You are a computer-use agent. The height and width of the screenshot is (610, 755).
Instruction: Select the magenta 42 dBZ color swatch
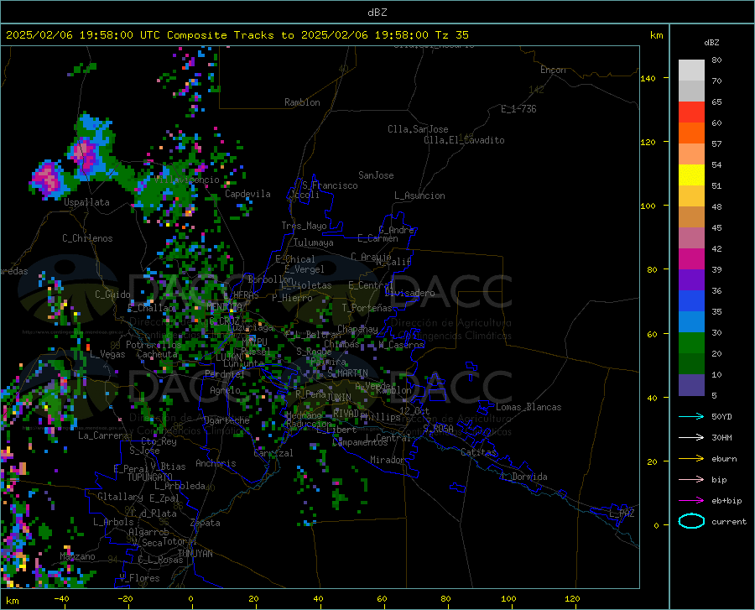[x=691, y=259]
